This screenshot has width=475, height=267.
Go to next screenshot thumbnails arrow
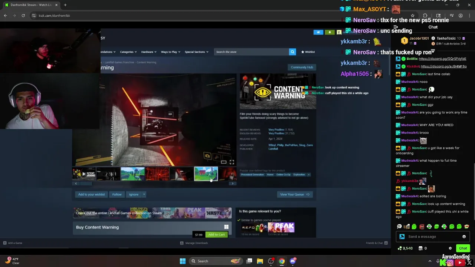coord(233,184)
